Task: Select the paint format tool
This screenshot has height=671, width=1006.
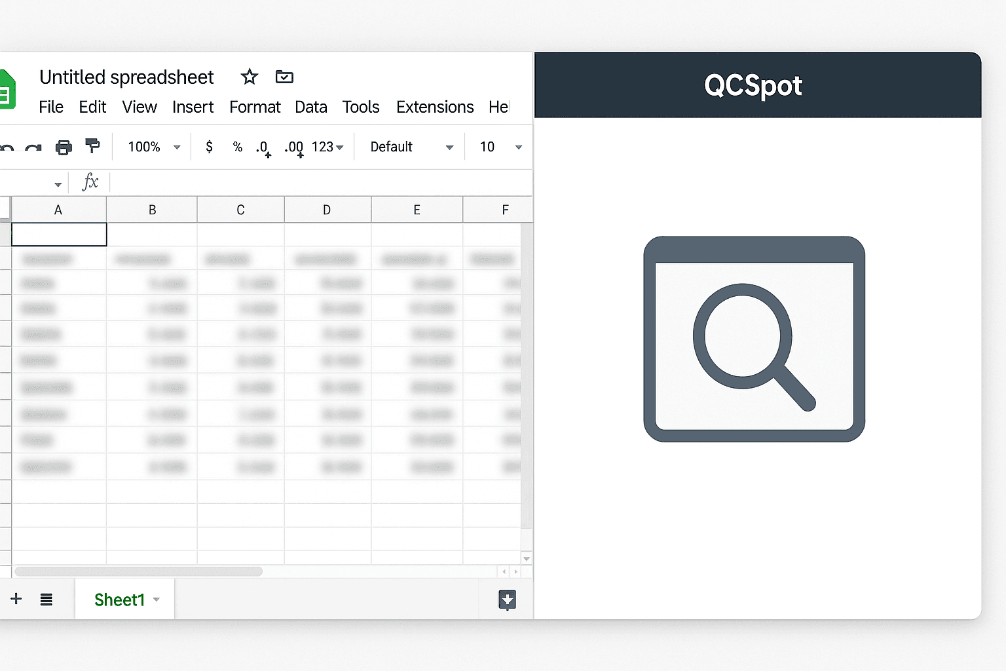Action: (92, 146)
